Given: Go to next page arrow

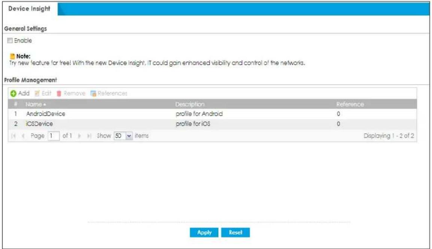Looking at the screenshot, I should click(79, 136).
